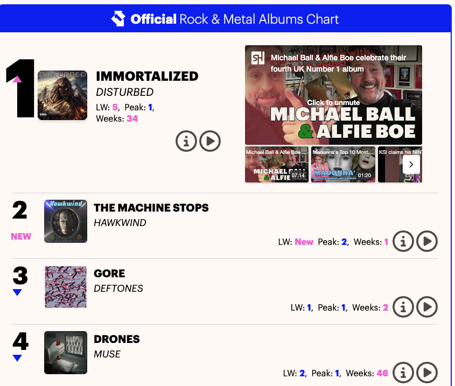455x386 pixels.
Task: View info for Drones by Muse
Action: click(x=403, y=372)
